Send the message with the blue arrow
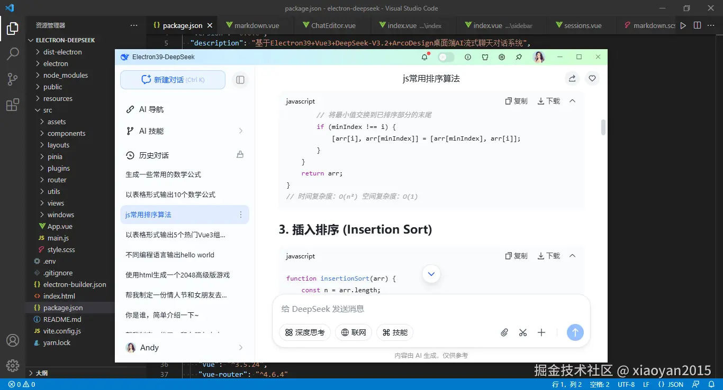Screen dimensions: 723x390 [575, 332]
